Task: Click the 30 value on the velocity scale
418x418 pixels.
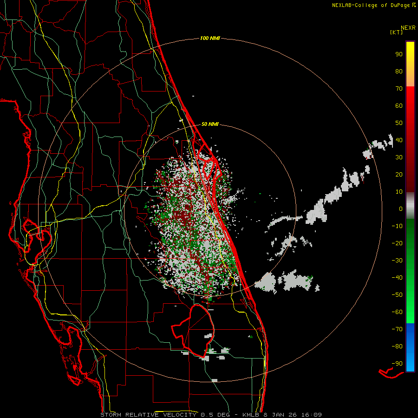Action: point(399,157)
